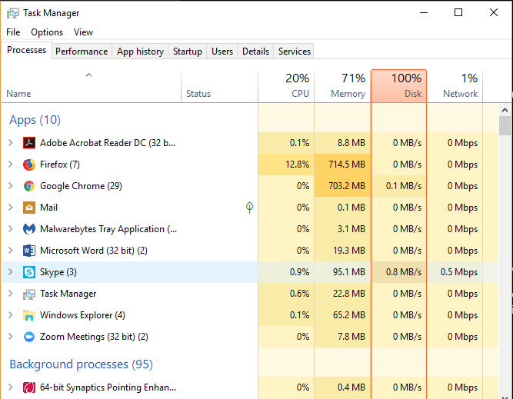Expand the Skype (3) process group
The height and width of the screenshot is (399, 513).
pyautogui.click(x=11, y=272)
